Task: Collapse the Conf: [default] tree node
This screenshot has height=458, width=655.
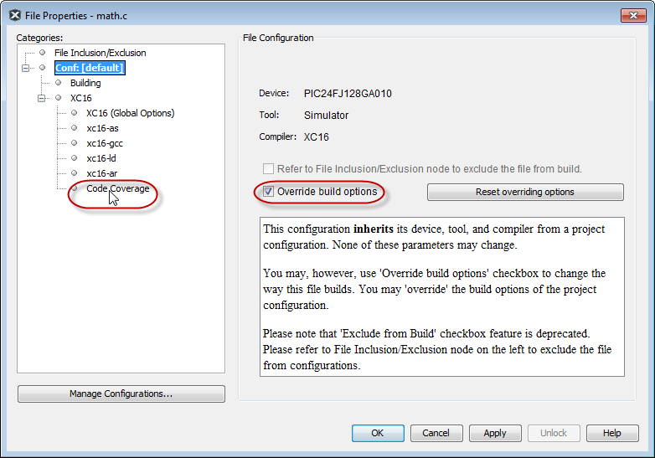Action: coord(25,68)
